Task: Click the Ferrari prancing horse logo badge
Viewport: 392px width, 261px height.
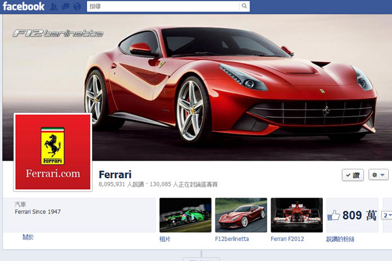Action: click(x=52, y=144)
